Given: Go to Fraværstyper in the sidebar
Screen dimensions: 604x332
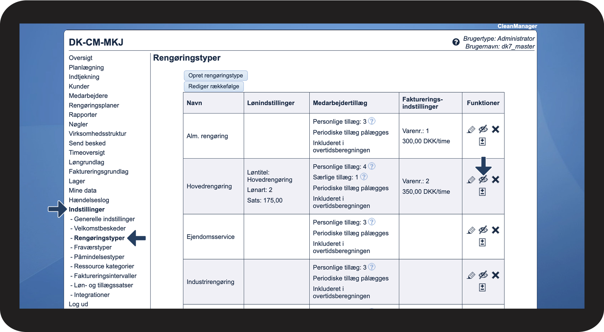Looking at the screenshot, I should [x=93, y=248].
